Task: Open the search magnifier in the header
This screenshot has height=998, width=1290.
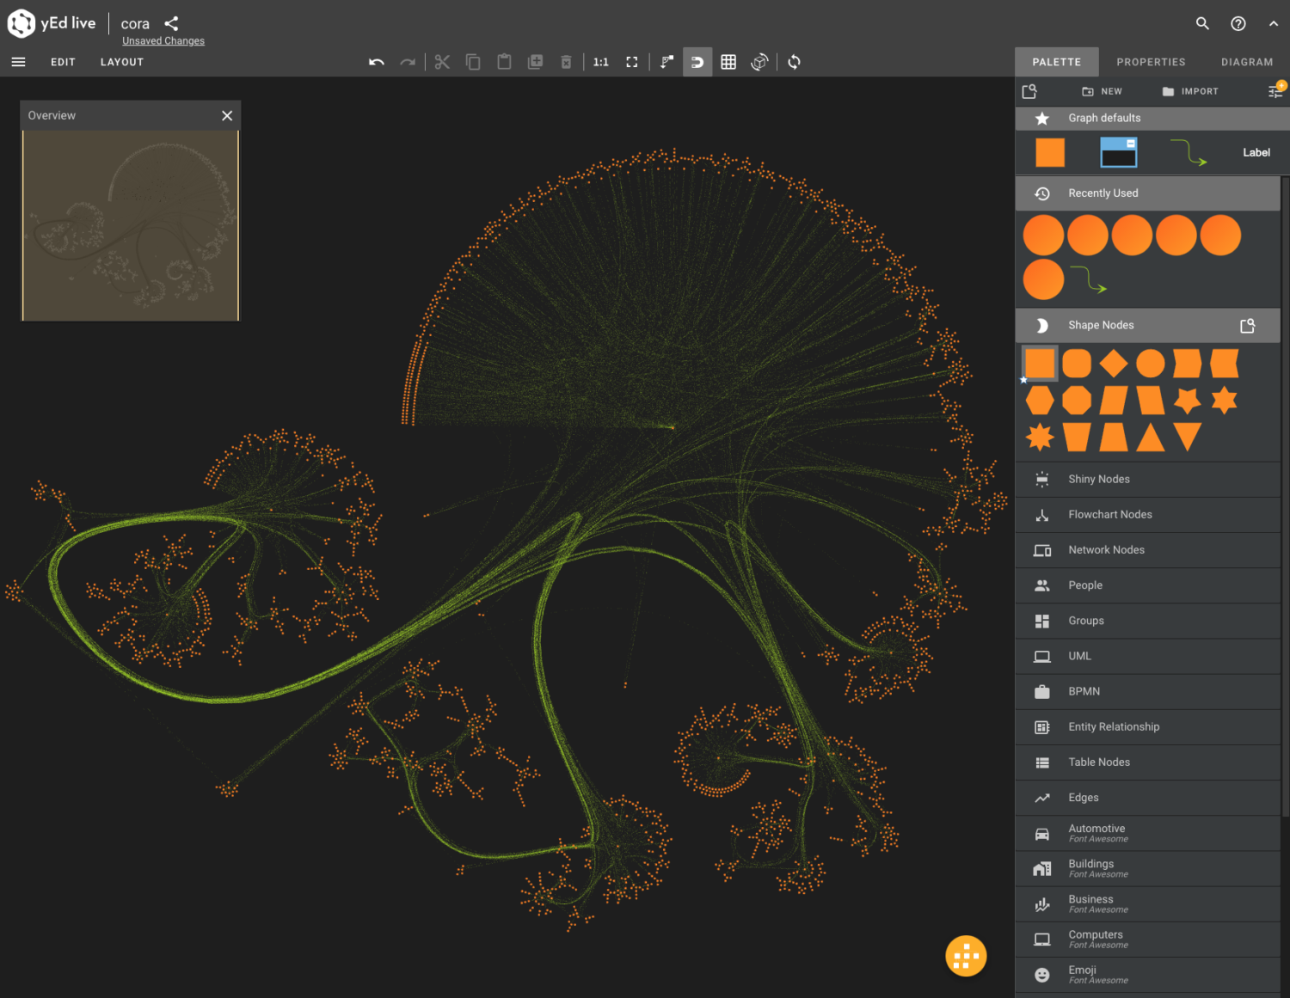Action: point(1202,23)
